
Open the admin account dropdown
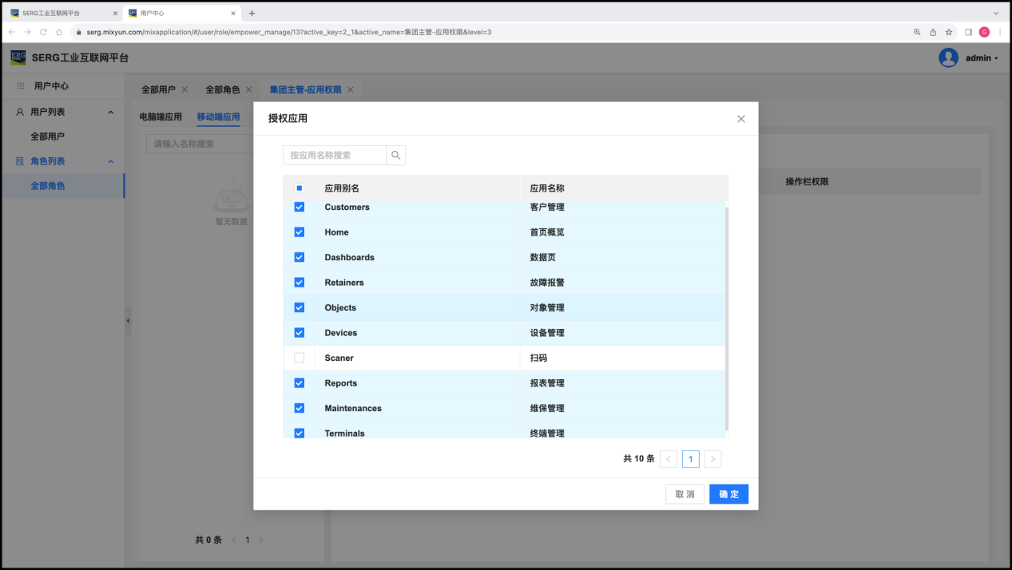click(x=982, y=58)
